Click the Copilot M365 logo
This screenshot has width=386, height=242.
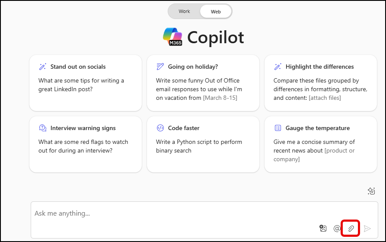(172, 37)
